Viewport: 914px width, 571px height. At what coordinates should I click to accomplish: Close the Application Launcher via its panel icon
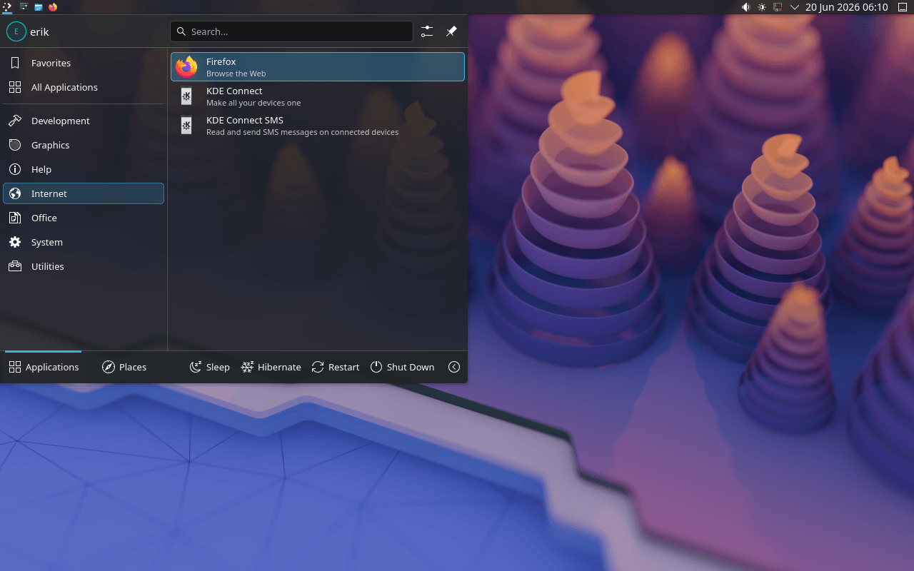7,7
